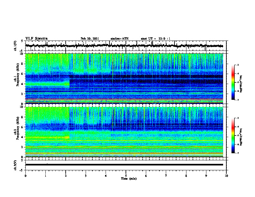Select the date text "Feb. 20, 2021"
Viewport: 255px width, 197px height.
click(90, 39)
